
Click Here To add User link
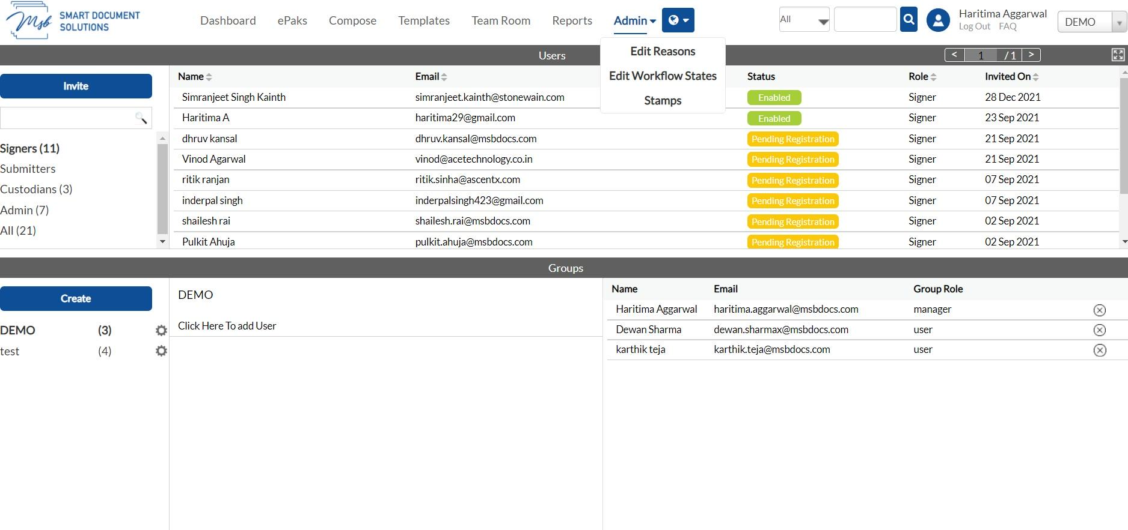(227, 326)
